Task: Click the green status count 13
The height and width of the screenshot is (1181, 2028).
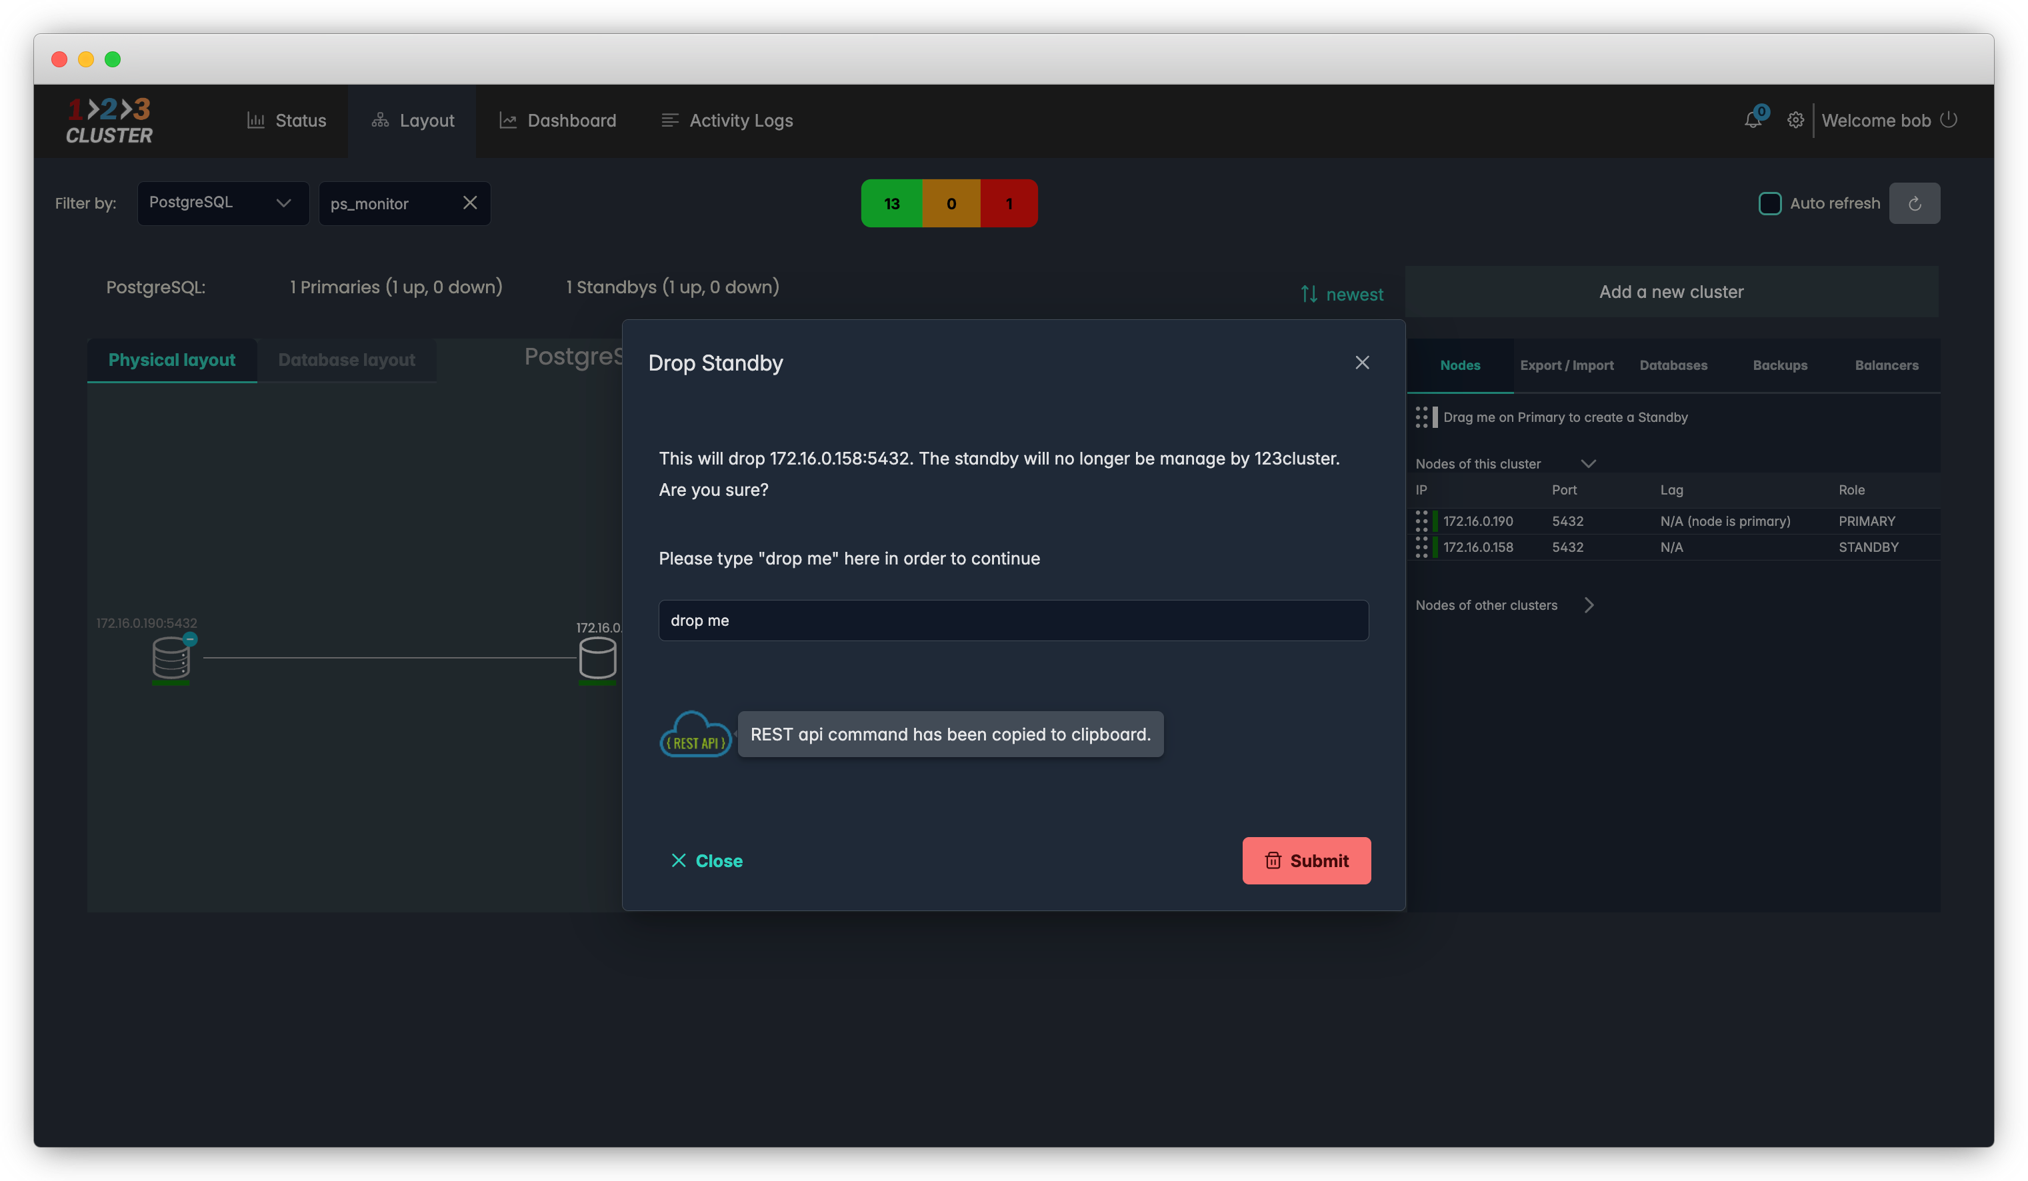Action: [892, 203]
